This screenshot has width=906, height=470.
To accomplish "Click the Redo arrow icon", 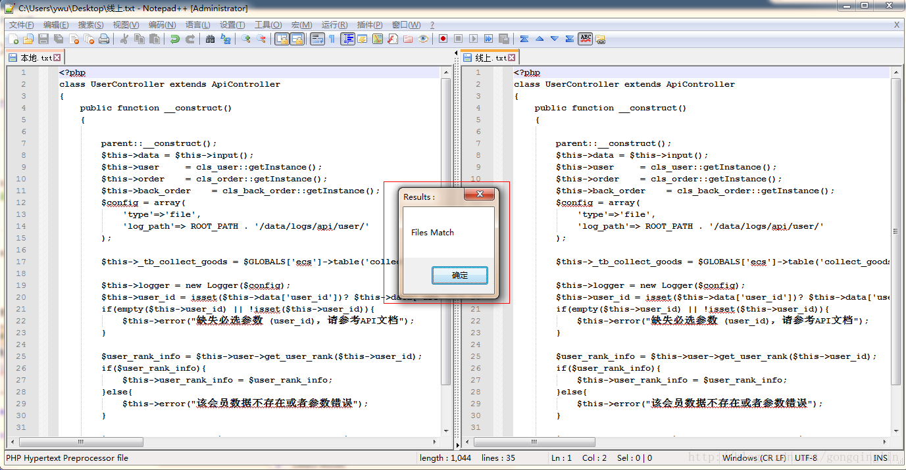I will pyautogui.click(x=189, y=39).
